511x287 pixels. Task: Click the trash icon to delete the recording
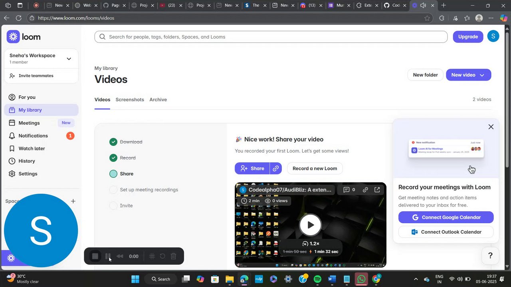[x=174, y=256]
